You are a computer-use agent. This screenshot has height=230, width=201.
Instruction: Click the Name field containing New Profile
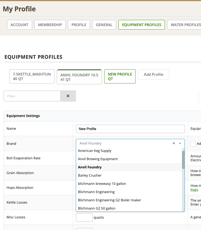click(x=130, y=129)
